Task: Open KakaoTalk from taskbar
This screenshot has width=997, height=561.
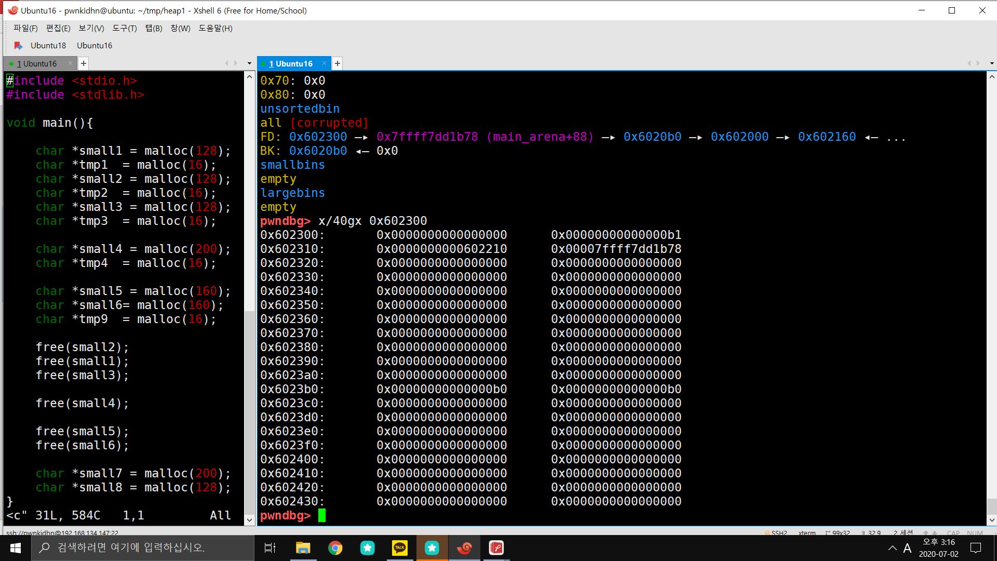Action: 400,548
